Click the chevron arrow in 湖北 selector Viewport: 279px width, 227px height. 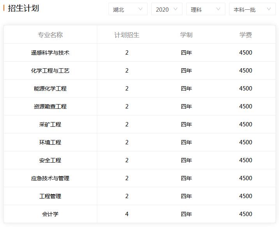(140, 9)
